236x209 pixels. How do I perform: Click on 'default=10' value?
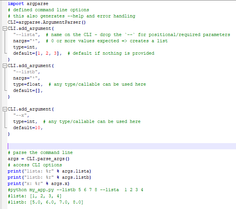pyautogui.click(x=28, y=128)
